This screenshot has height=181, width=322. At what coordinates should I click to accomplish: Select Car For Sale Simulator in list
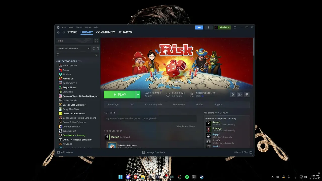coord(74,105)
